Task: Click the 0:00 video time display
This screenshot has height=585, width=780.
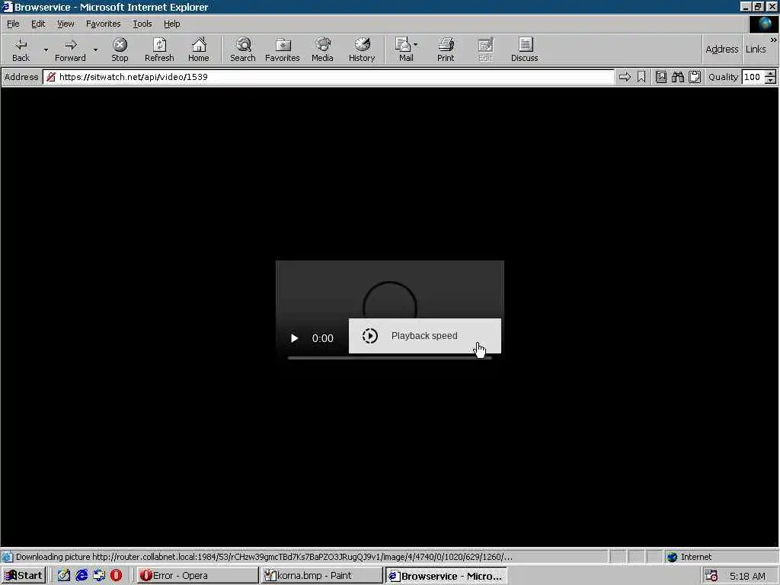Action: (322, 338)
